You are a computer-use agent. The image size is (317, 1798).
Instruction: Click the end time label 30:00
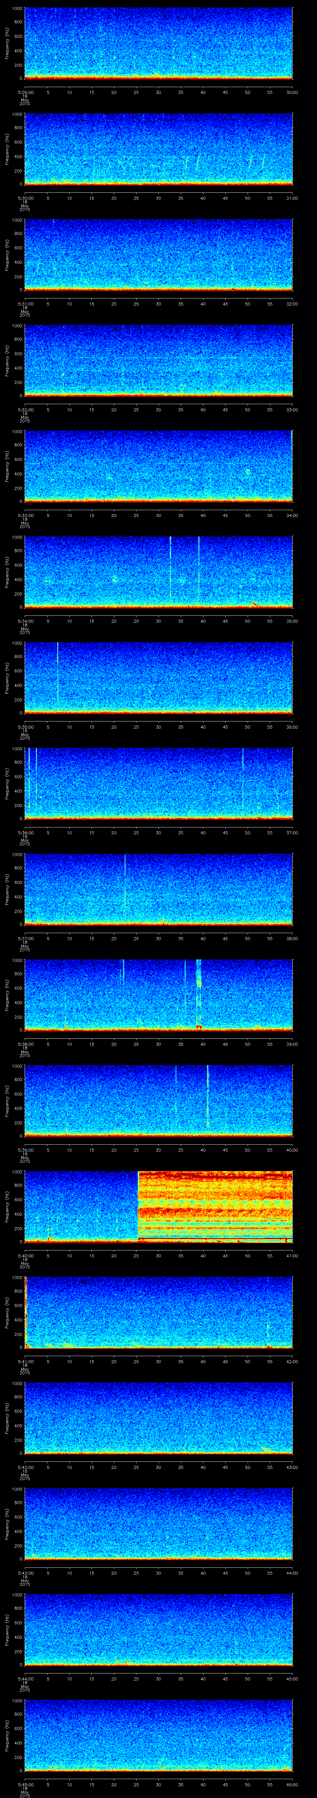293,92
